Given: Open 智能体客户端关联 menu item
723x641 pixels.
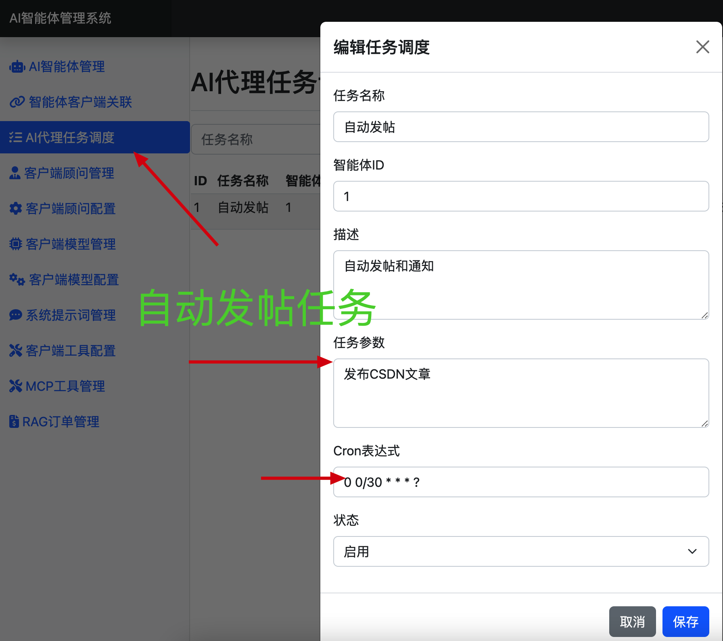Looking at the screenshot, I should pyautogui.click(x=95, y=102).
